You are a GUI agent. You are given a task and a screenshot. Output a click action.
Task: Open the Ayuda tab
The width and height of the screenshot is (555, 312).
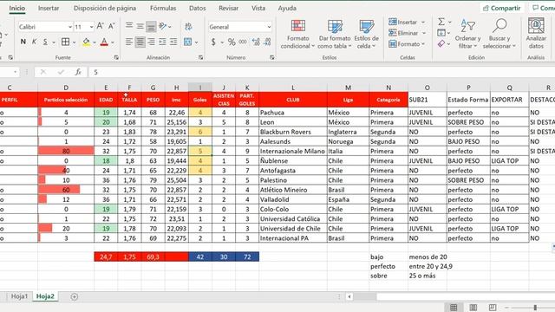coord(287,8)
